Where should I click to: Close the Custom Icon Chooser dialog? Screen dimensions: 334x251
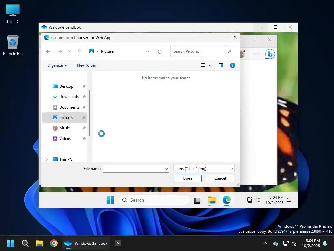235,37
